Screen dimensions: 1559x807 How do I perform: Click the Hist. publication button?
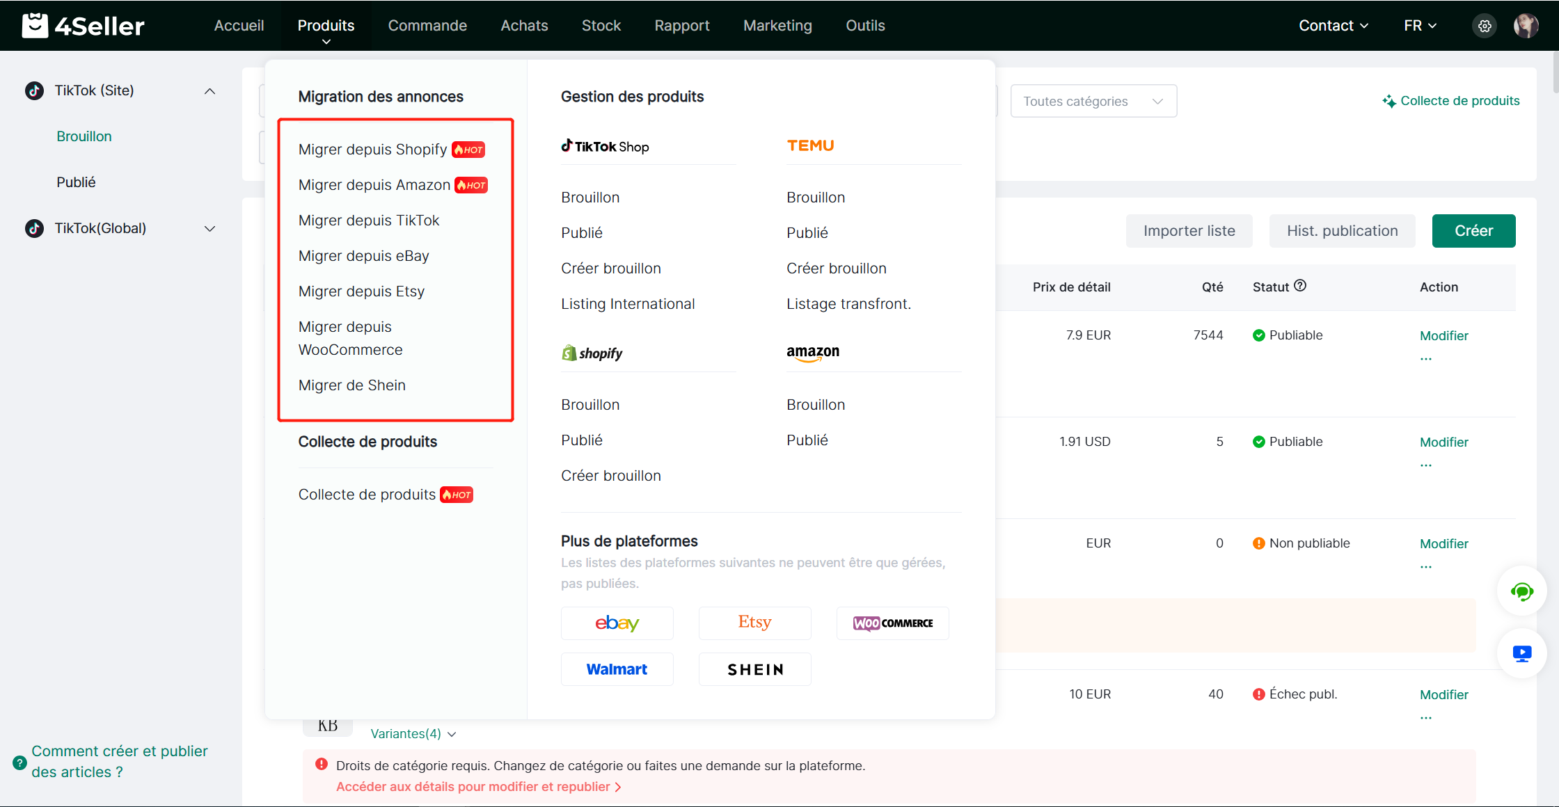(1342, 231)
